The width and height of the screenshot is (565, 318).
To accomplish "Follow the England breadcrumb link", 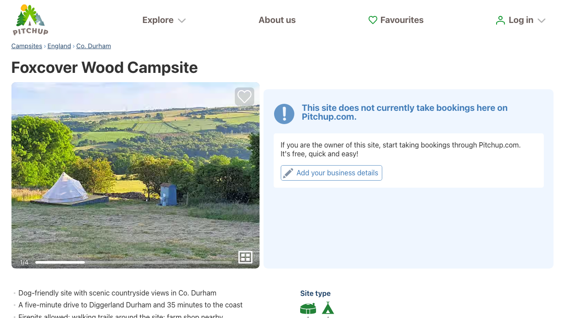I will (x=59, y=46).
